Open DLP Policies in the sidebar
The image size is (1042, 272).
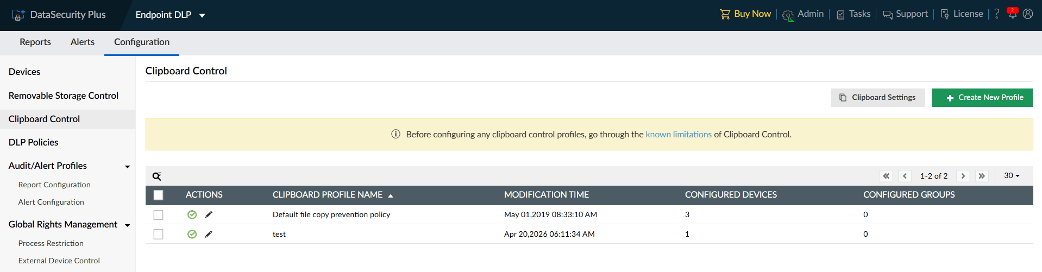pos(33,142)
